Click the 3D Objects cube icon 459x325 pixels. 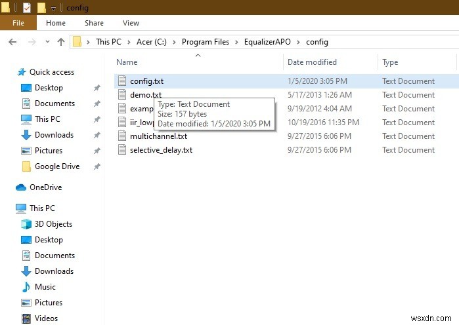point(26,224)
